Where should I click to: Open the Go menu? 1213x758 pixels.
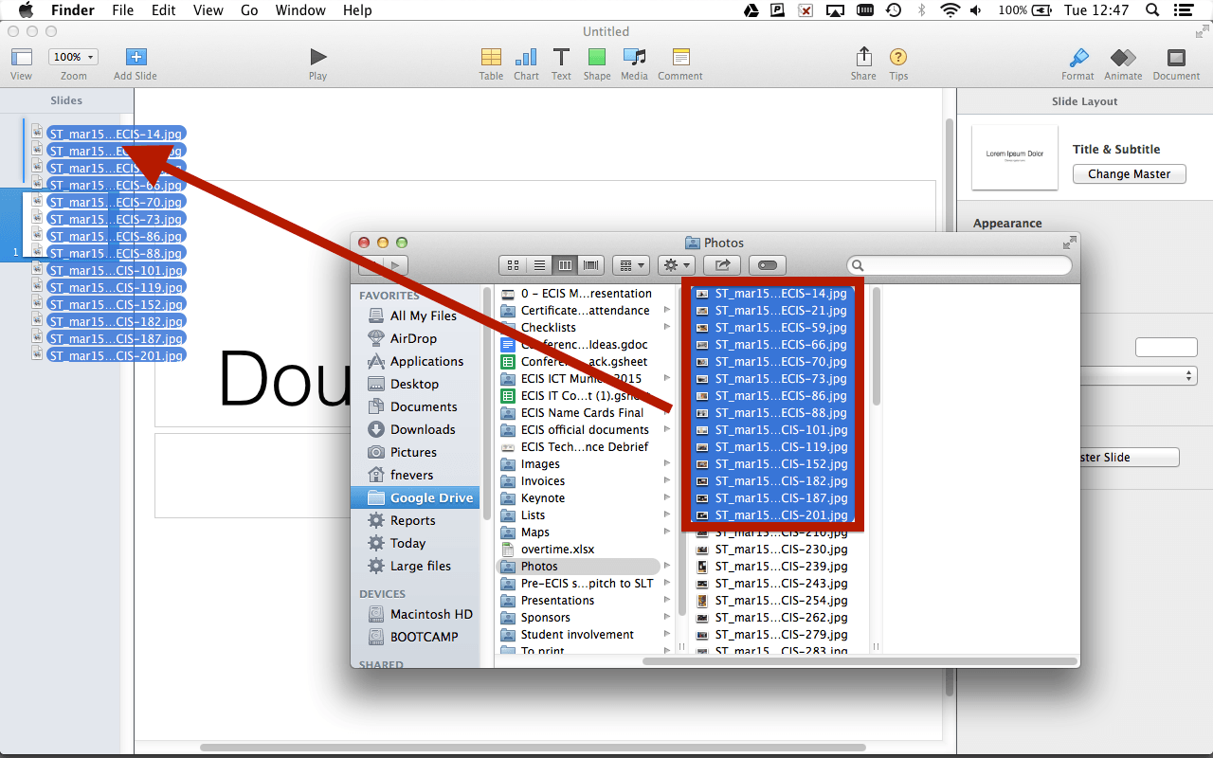[x=248, y=9]
